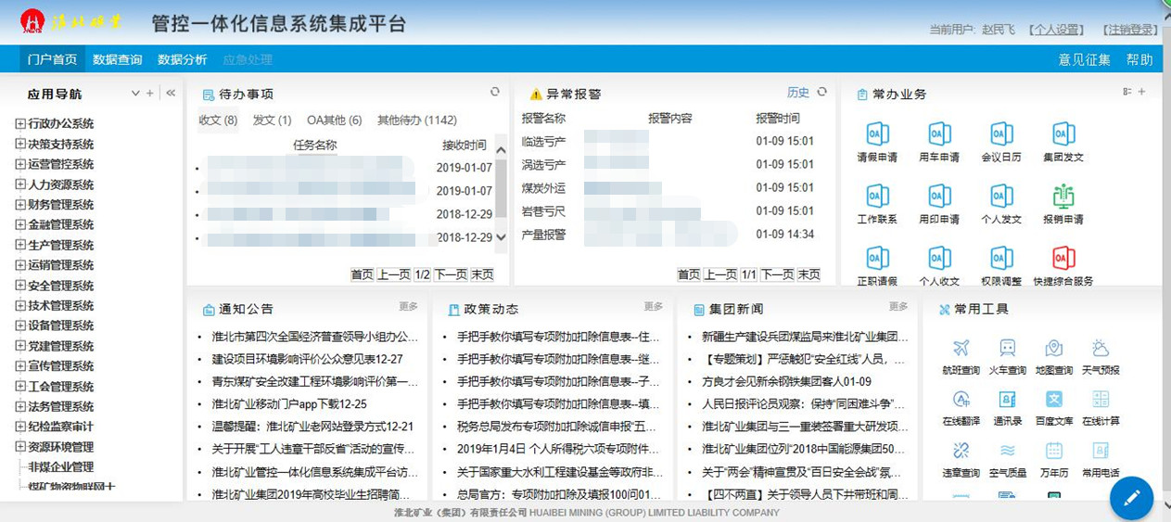Click the 个人设置 link
1171x522 pixels.
1056,30
